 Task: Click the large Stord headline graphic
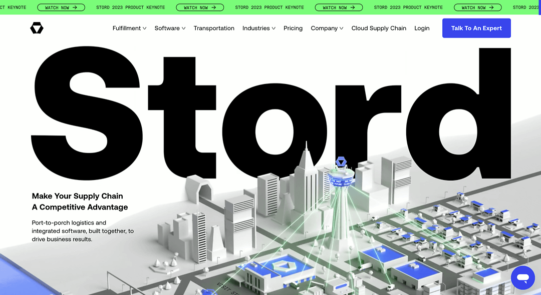(271, 113)
